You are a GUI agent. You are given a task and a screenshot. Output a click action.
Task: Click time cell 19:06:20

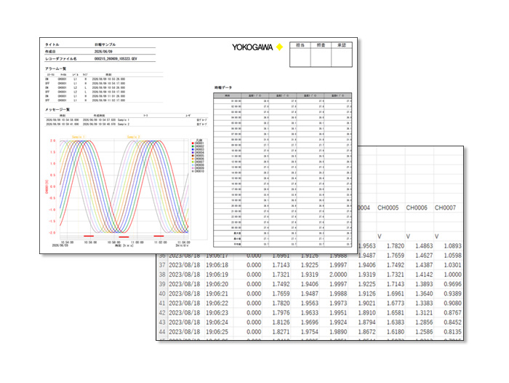(x=217, y=284)
